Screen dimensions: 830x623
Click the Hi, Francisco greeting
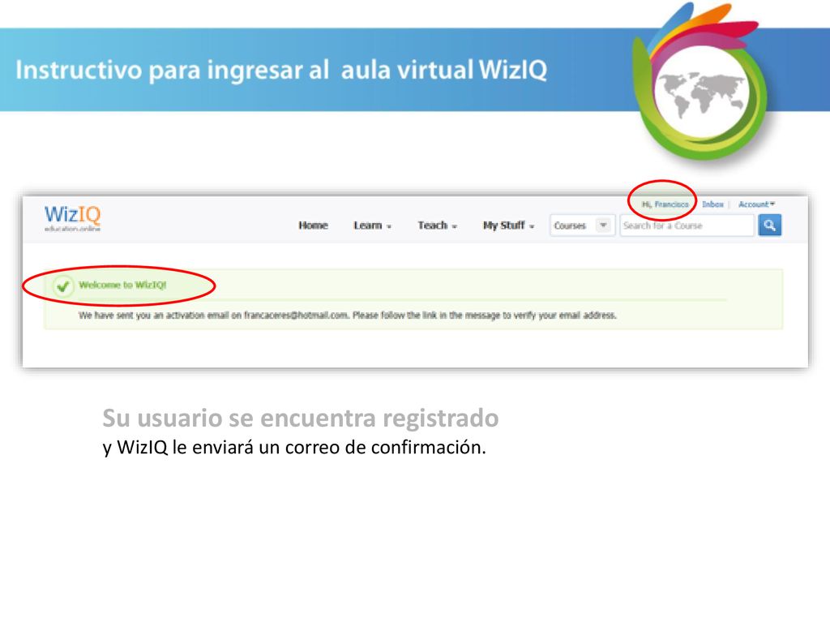[665, 204]
